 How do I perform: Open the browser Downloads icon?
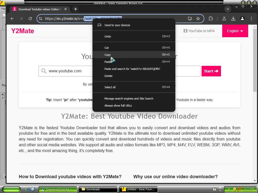[233, 19]
